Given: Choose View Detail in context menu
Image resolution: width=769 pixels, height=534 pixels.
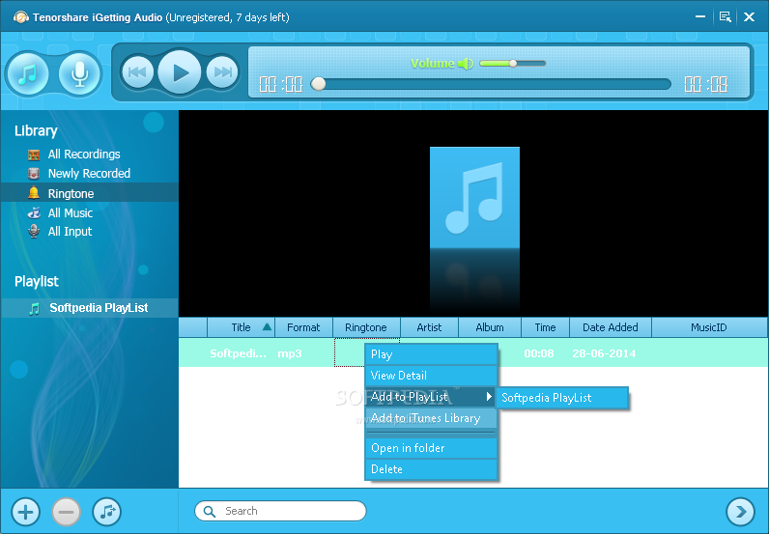Looking at the screenshot, I should [431, 376].
